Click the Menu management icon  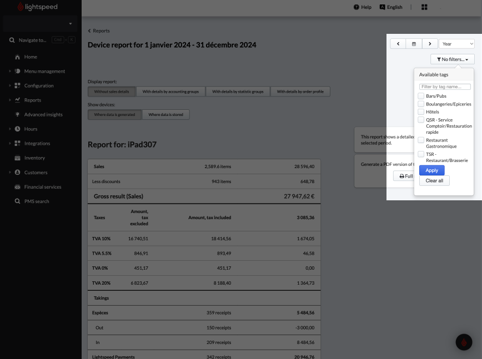click(18, 71)
